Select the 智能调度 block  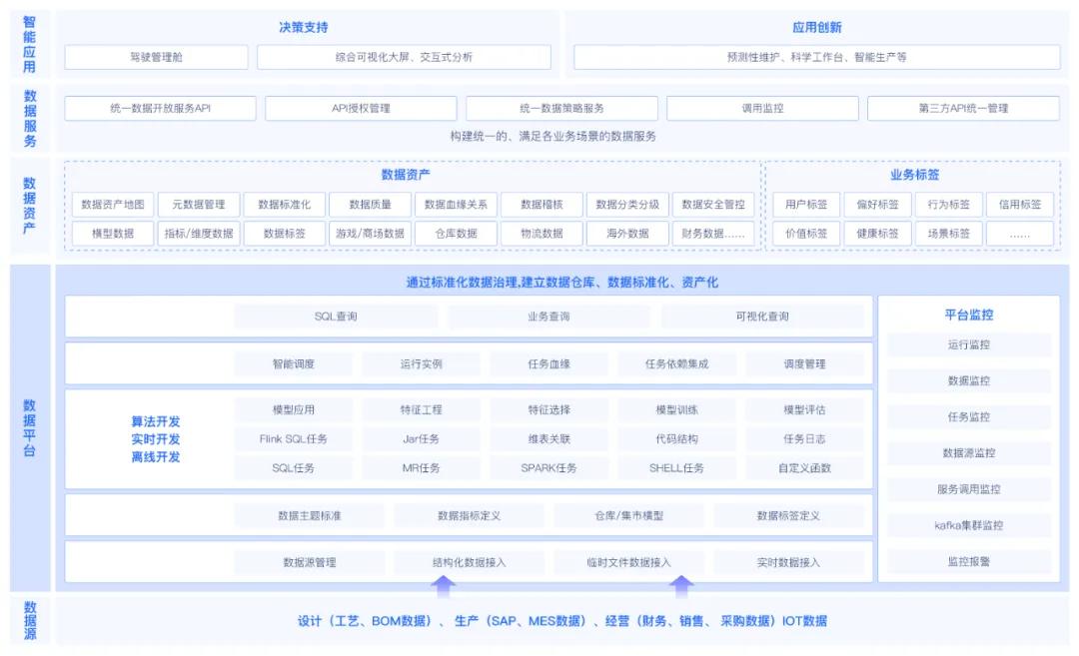pos(293,364)
